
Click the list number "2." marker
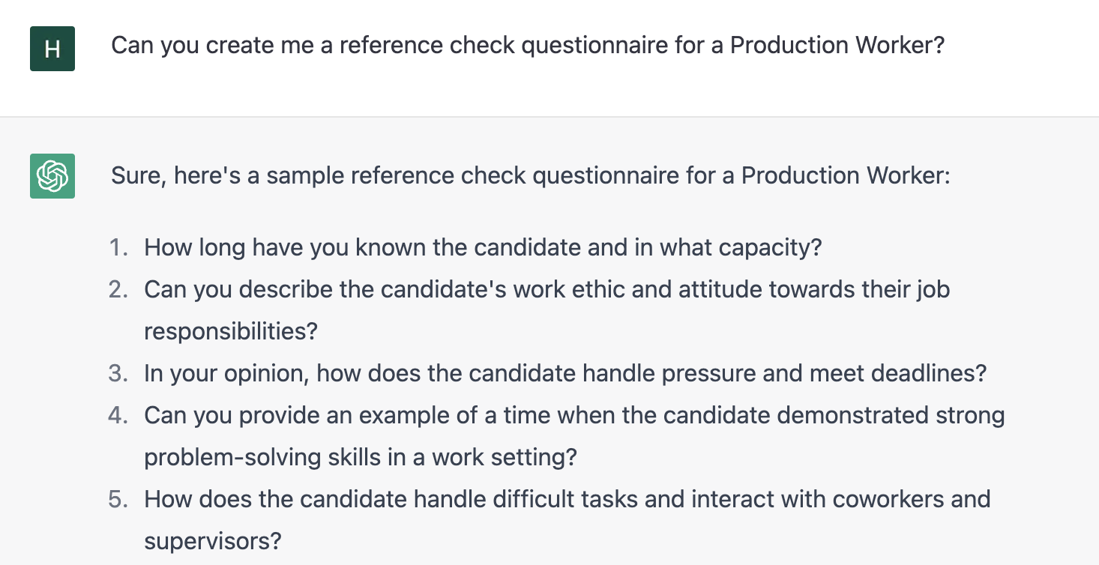point(120,289)
